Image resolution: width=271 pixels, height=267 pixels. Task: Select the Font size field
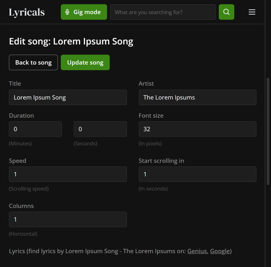(x=197, y=129)
